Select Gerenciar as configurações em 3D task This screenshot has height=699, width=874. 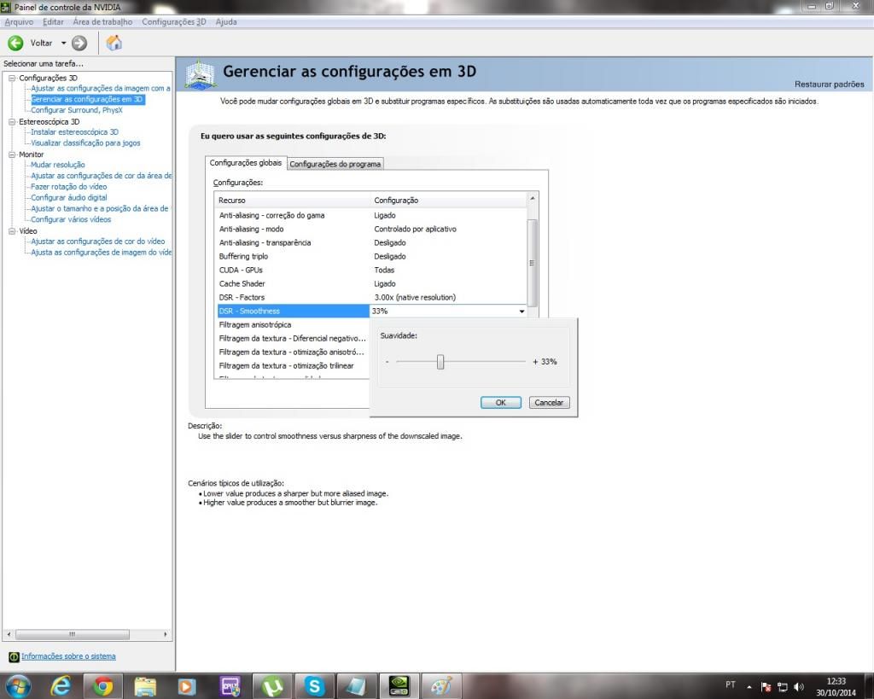(88, 99)
